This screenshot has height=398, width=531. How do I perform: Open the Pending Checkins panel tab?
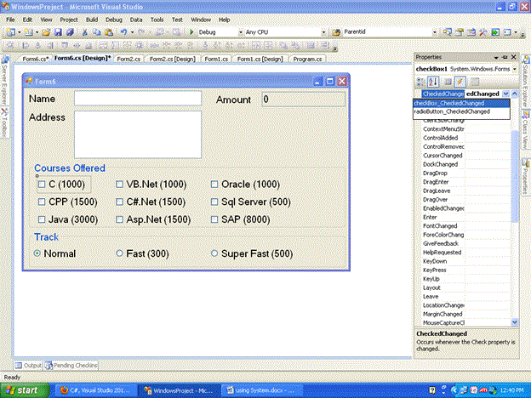tap(71, 366)
